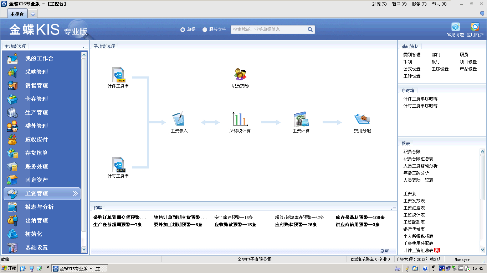This screenshot has width=487, height=273.
Task: Open the 职员台账 report
Action: click(x=412, y=152)
